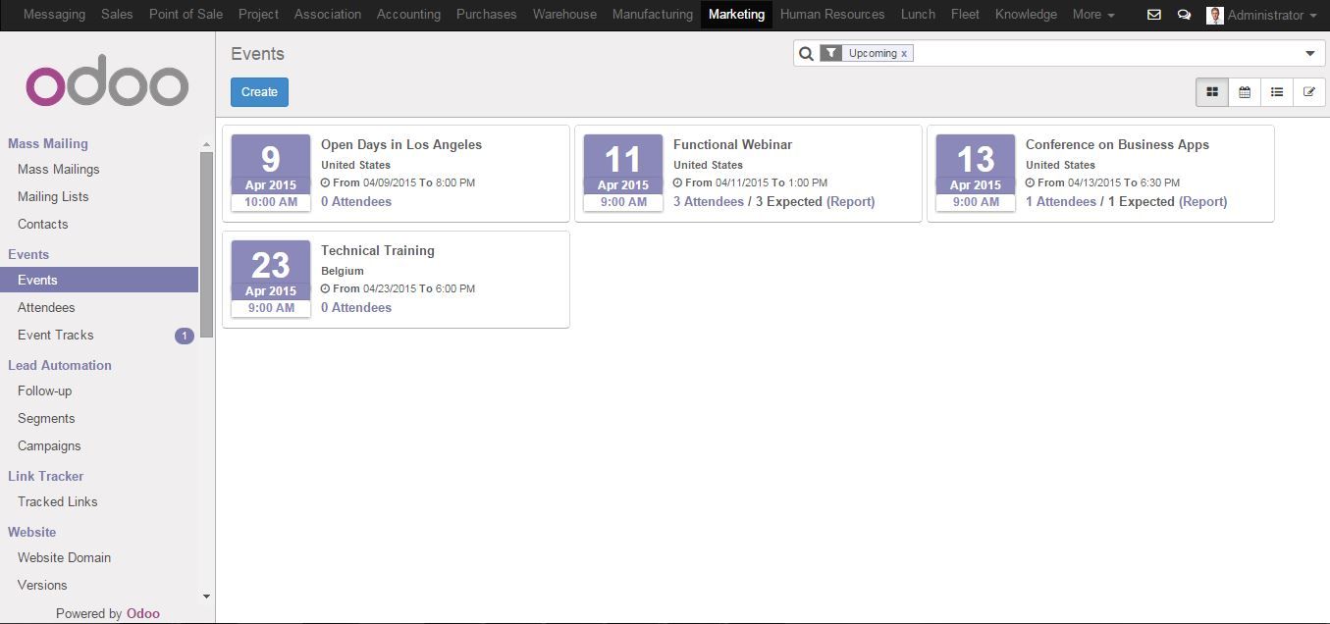
Task: Open the inbox envelope icon
Action: point(1154,15)
